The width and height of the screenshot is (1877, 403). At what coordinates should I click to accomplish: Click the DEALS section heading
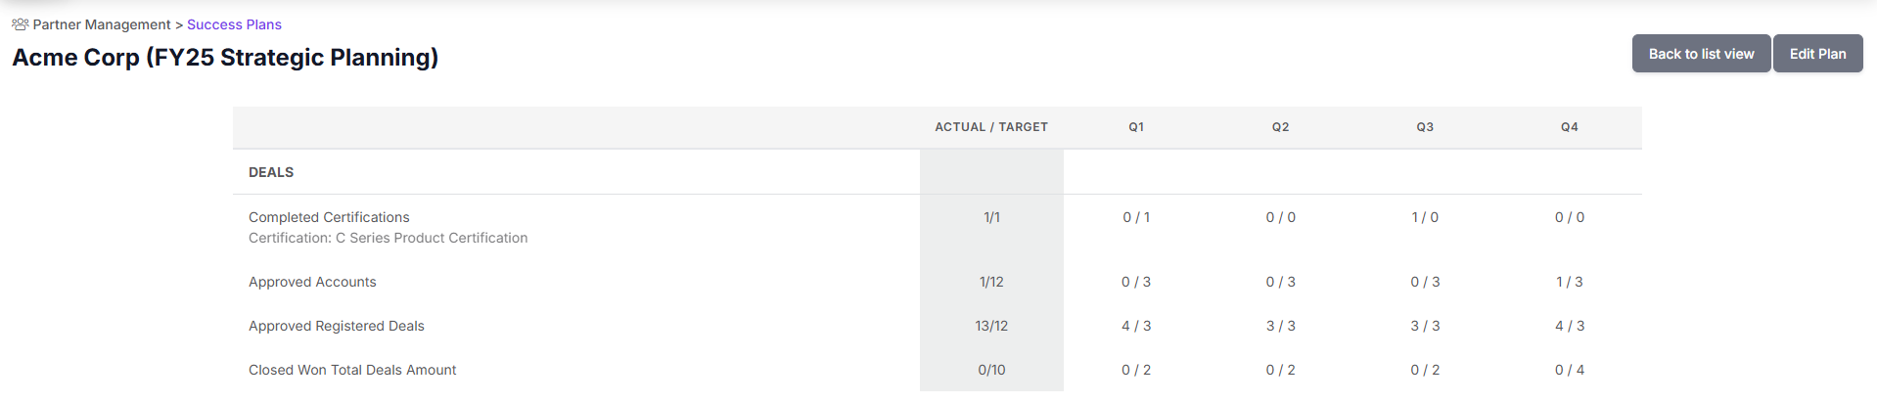[x=271, y=172]
